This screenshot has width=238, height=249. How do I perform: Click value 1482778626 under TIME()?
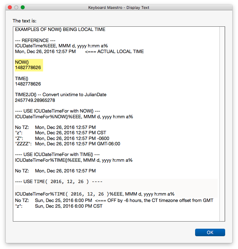click(x=28, y=84)
